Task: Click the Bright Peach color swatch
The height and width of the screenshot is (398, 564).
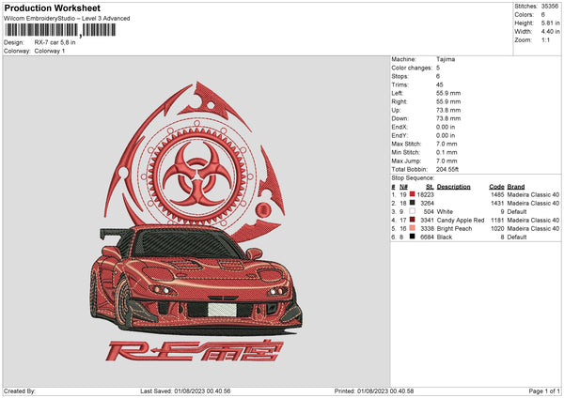Action: tap(413, 228)
